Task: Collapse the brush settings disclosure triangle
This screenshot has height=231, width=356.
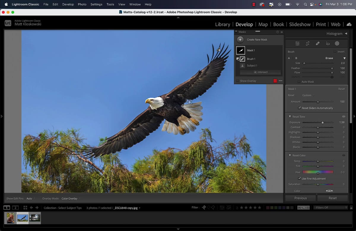Action: click(x=344, y=58)
